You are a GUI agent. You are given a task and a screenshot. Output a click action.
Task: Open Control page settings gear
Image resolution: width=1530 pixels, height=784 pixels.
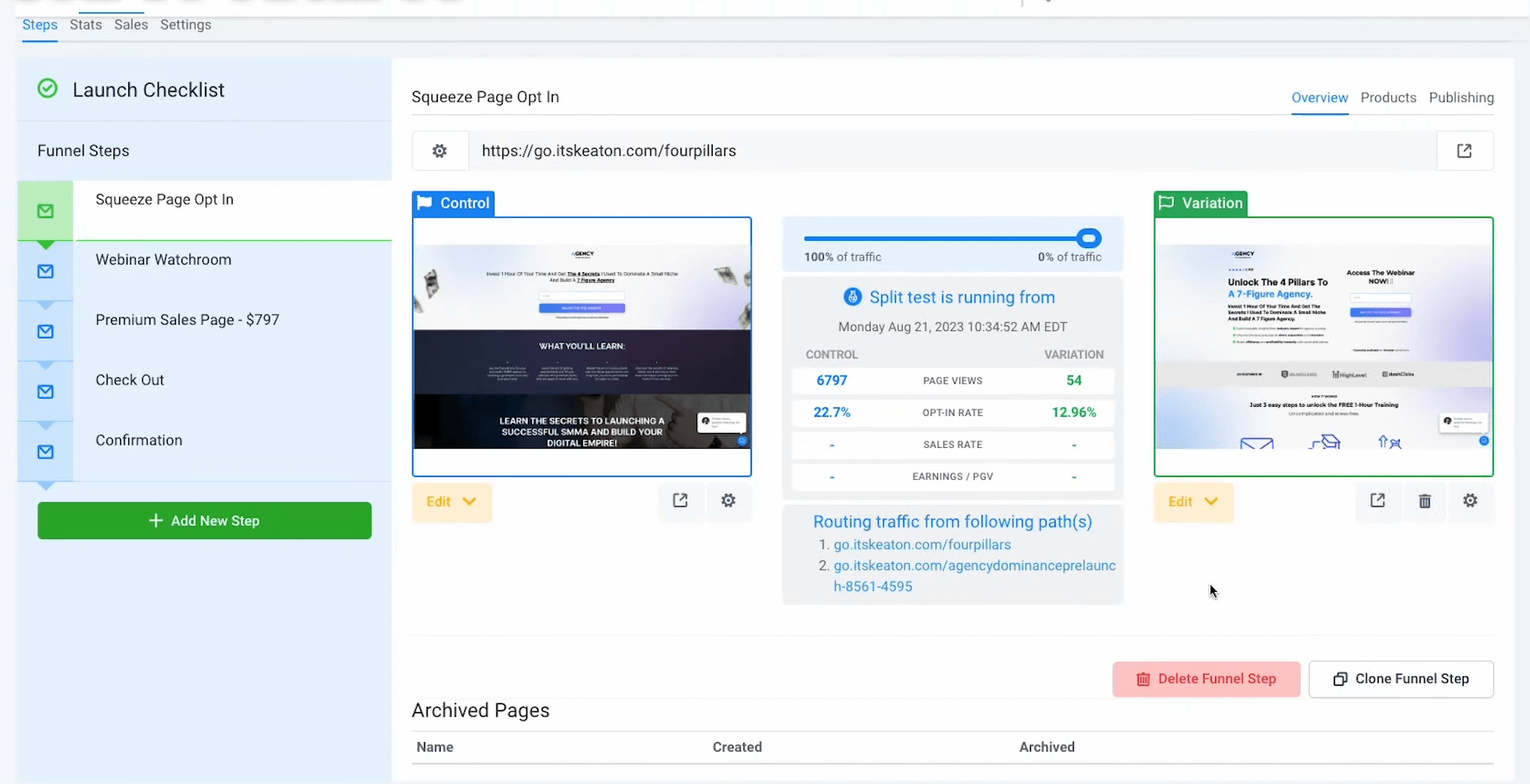tap(728, 500)
